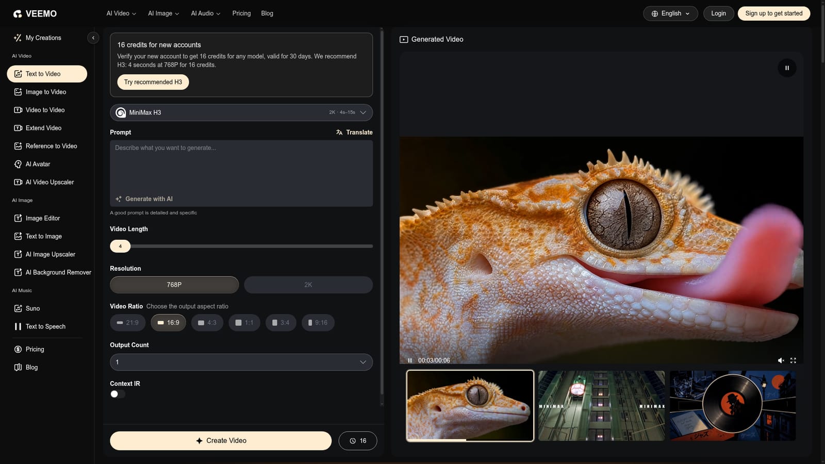Open the English language dropdown
Screen dimensions: 825x464
(670, 13)
